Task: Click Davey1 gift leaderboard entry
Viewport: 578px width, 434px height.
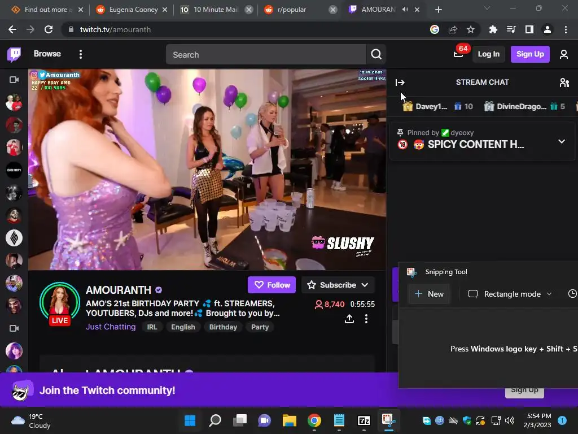Action: [437, 107]
